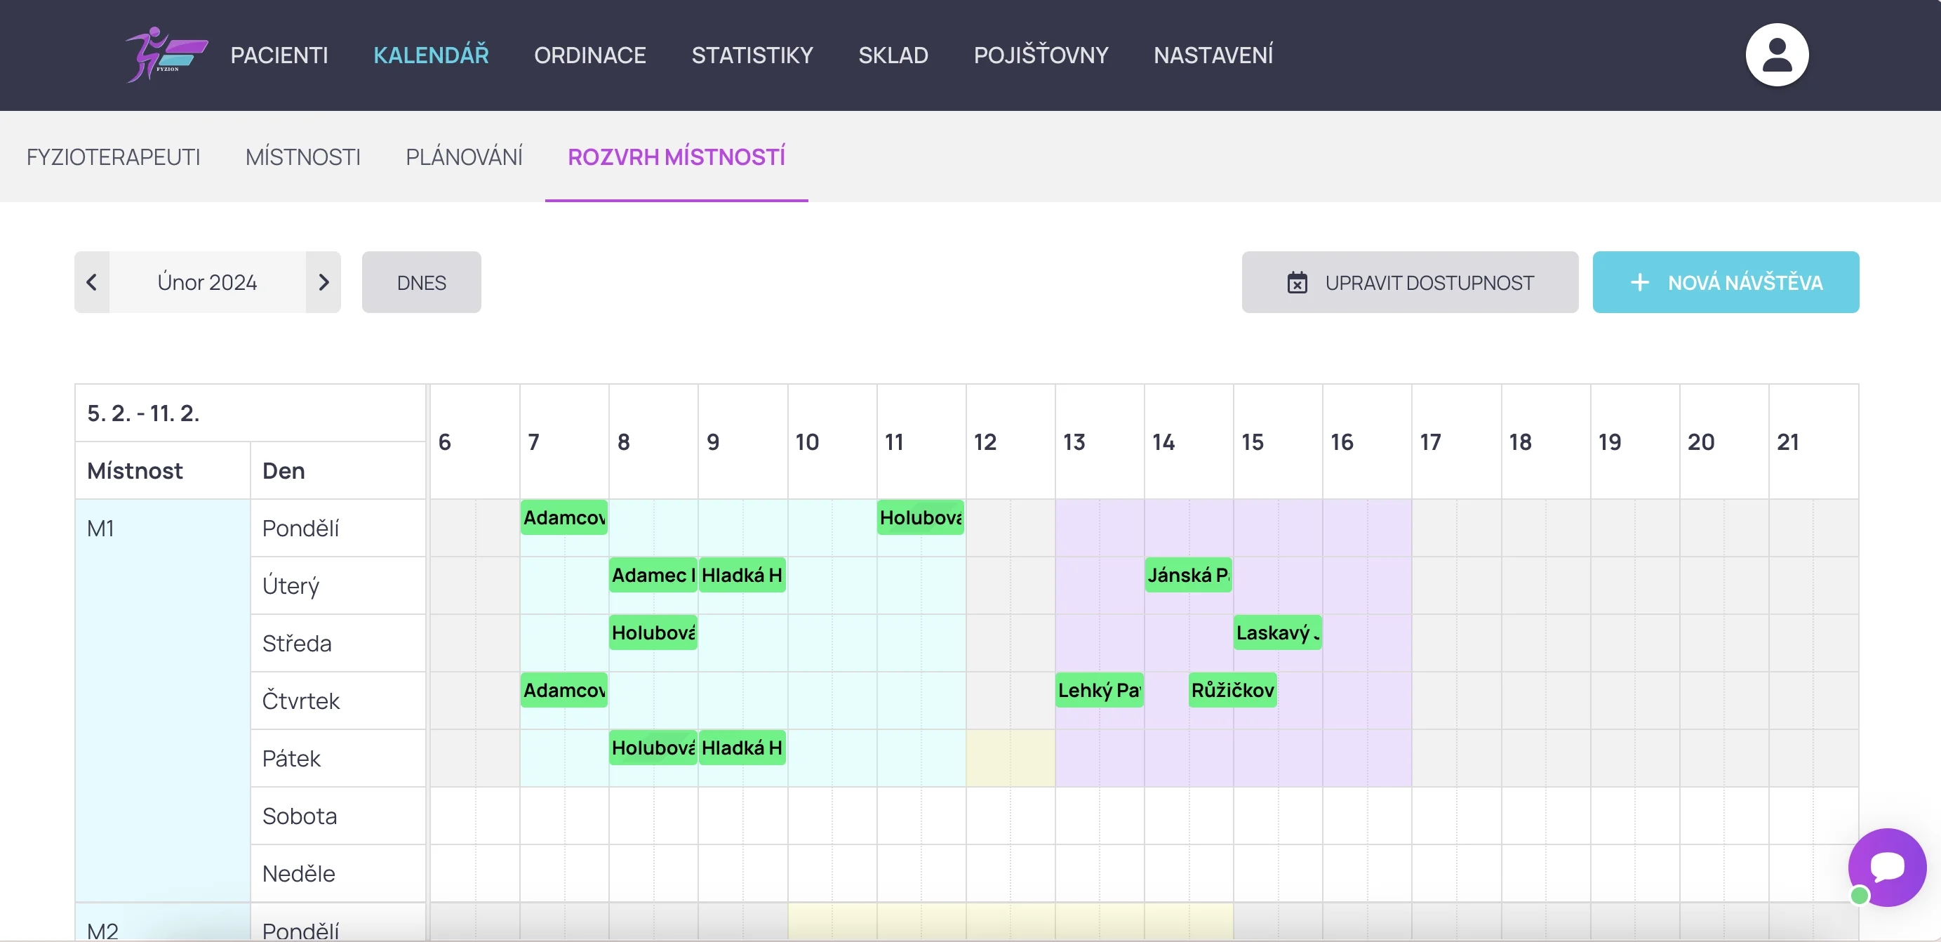Switch to the Fyzioterapeuti tab

click(x=113, y=157)
